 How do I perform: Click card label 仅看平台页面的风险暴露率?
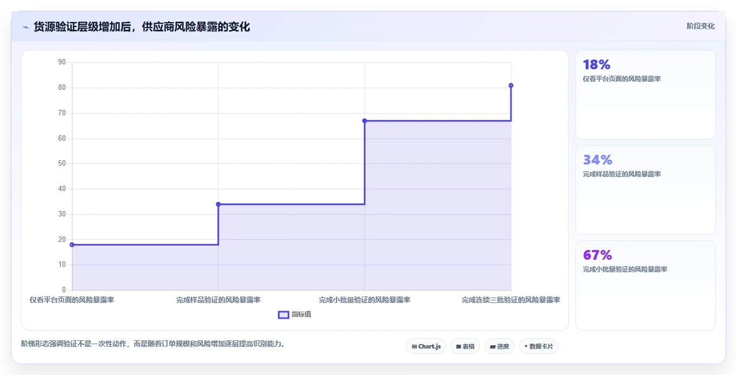pos(622,79)
